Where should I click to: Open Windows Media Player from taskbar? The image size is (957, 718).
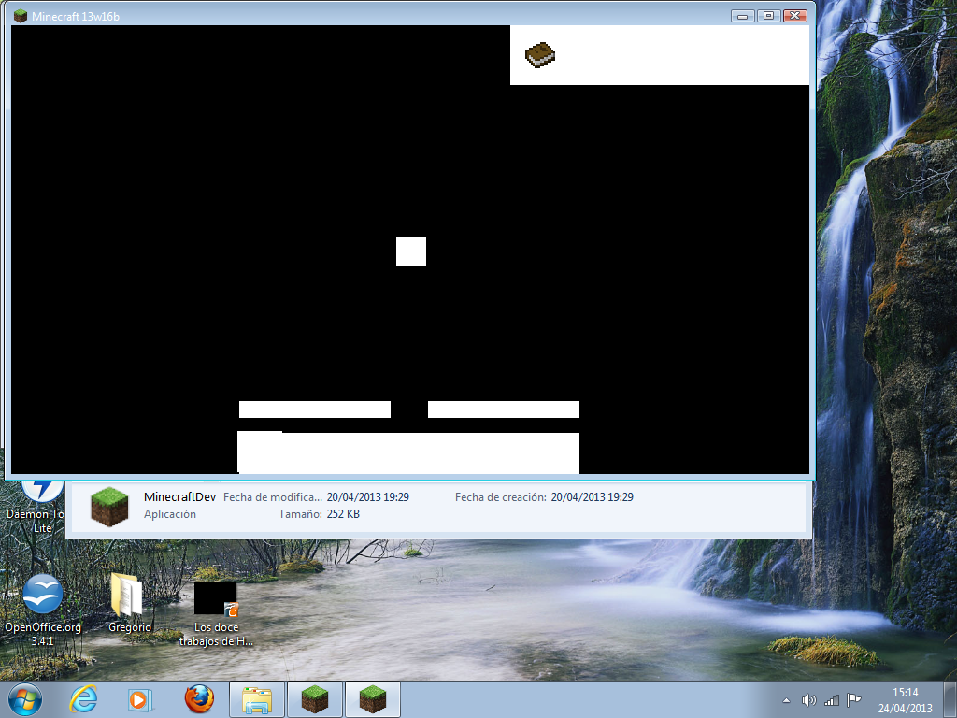(x=140, y=700)
